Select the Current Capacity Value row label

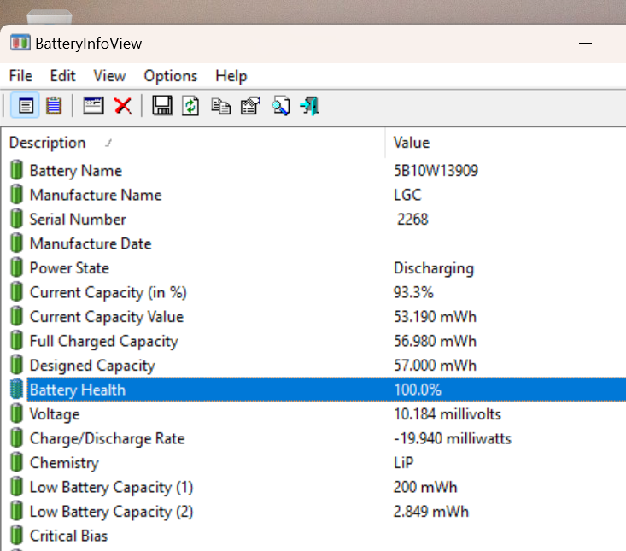point(107,317)
